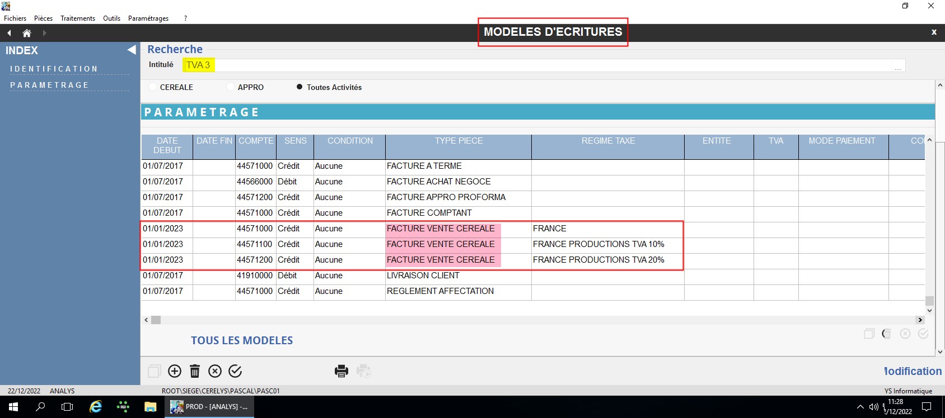Go to IDENTIFICATION section in index

tap(54, 69)
